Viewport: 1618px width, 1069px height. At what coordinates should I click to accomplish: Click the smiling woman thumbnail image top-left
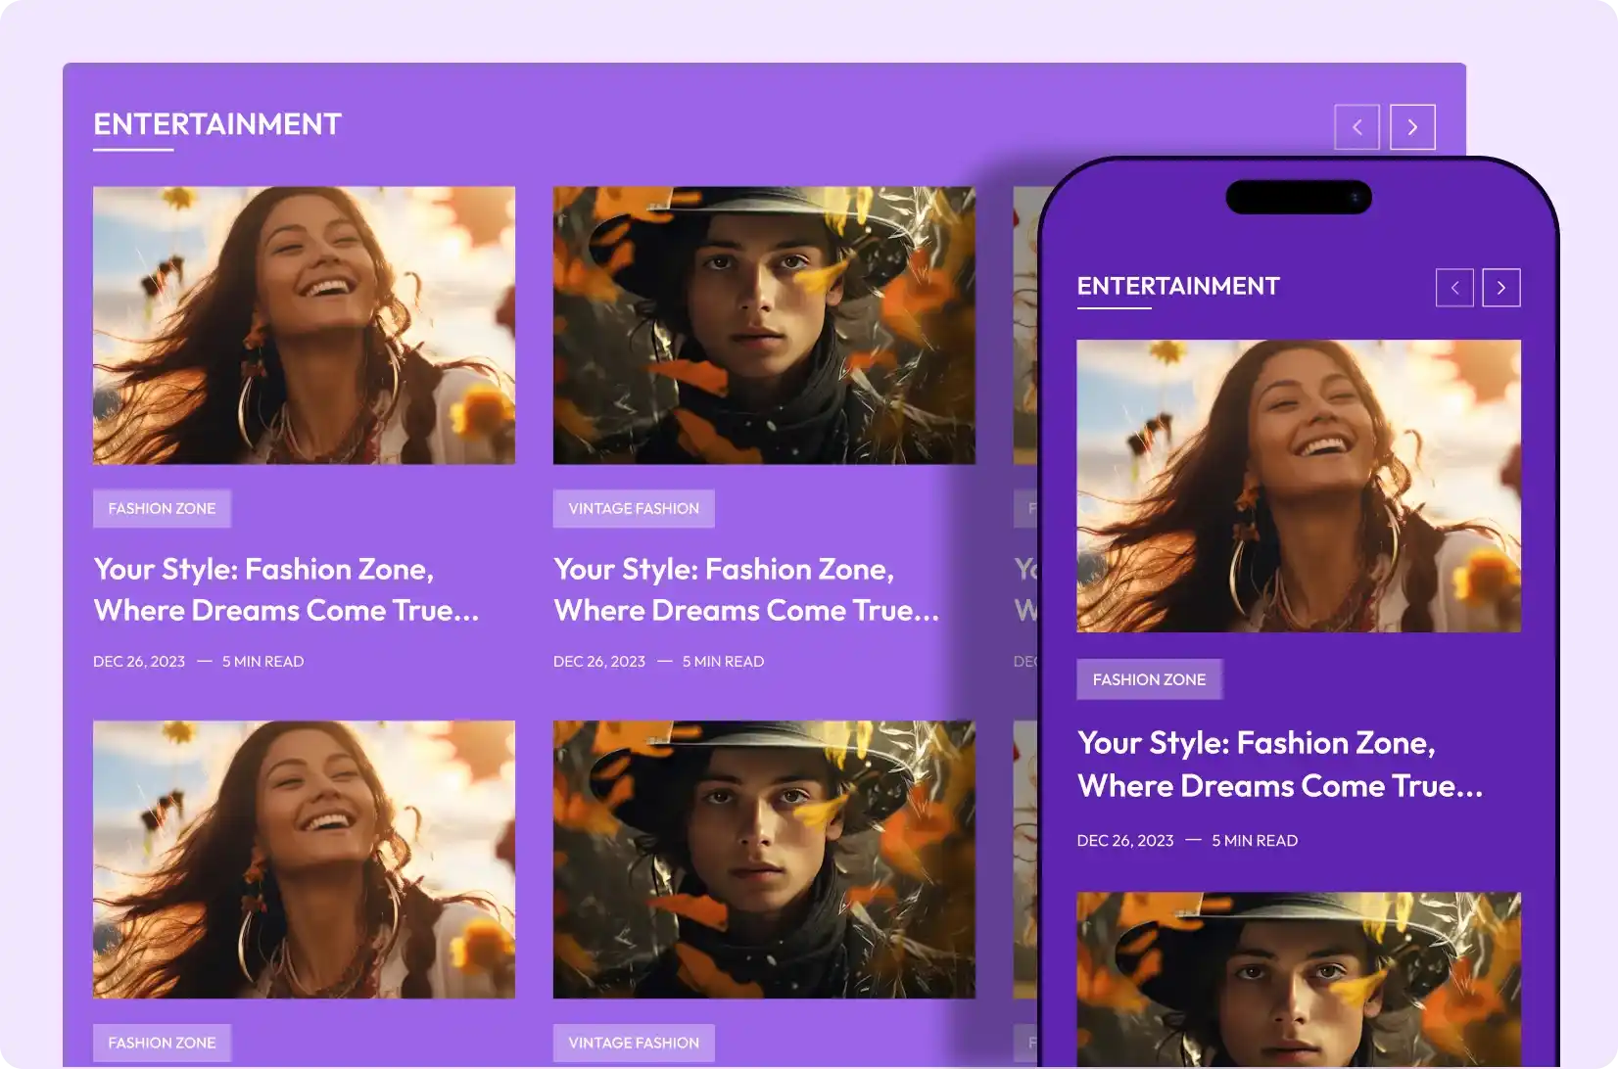tap(304, 325)
